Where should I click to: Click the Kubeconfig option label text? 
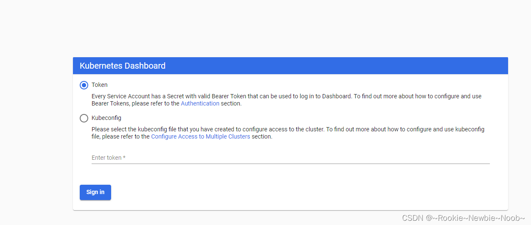[106, 118]
